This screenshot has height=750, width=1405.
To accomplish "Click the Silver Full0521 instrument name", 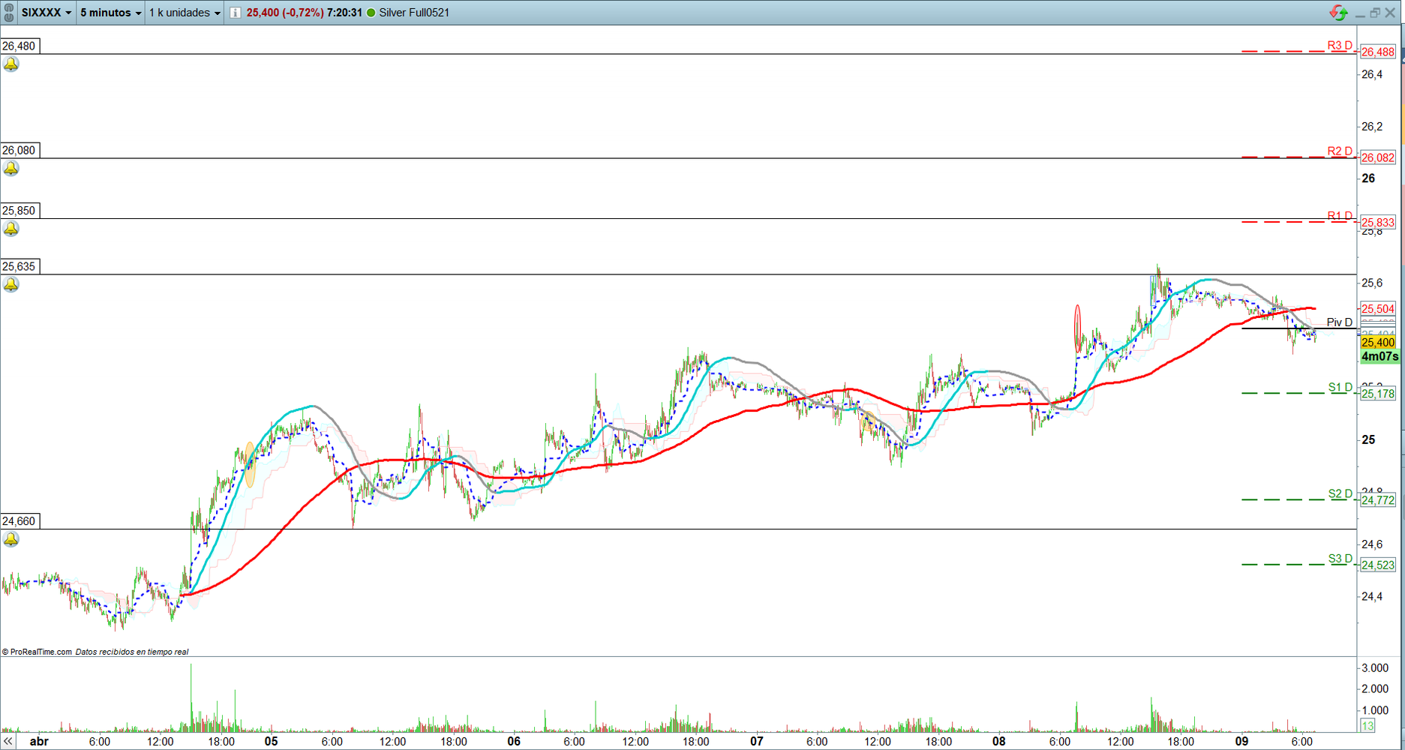I will (x=414, y=13).
